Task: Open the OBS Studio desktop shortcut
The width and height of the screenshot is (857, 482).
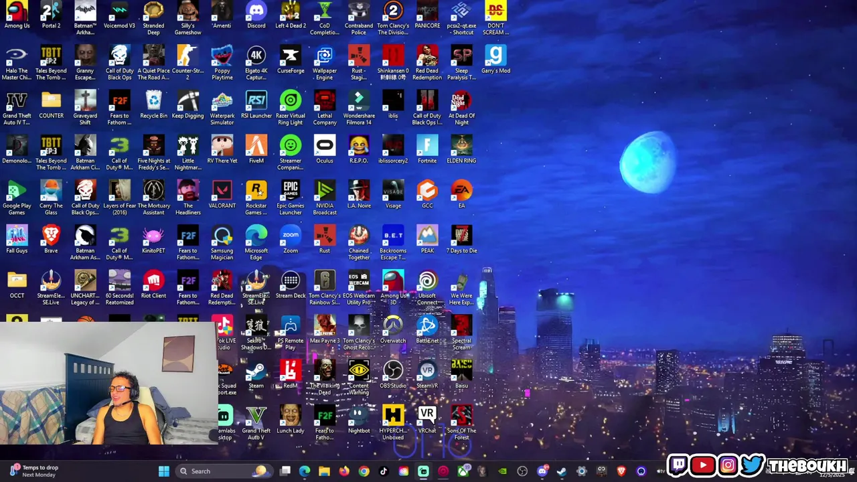Action: pos(393,374)
